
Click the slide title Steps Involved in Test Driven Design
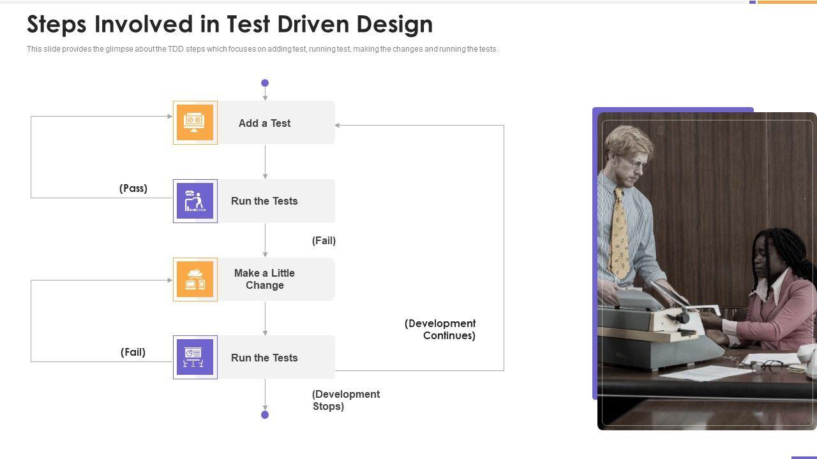point(230,24)
